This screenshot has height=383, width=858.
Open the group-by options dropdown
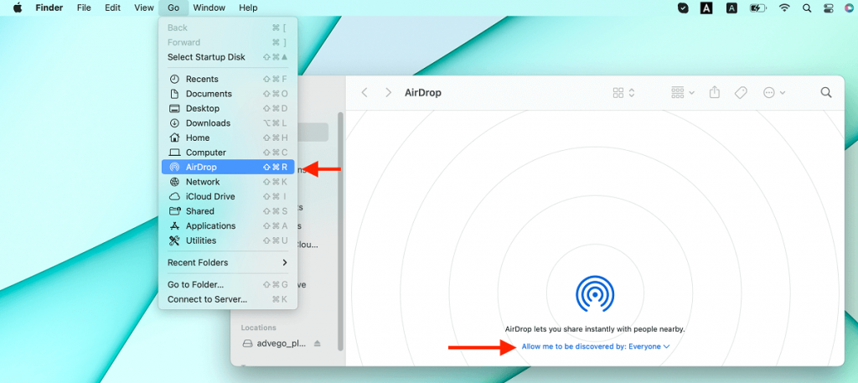683,92
